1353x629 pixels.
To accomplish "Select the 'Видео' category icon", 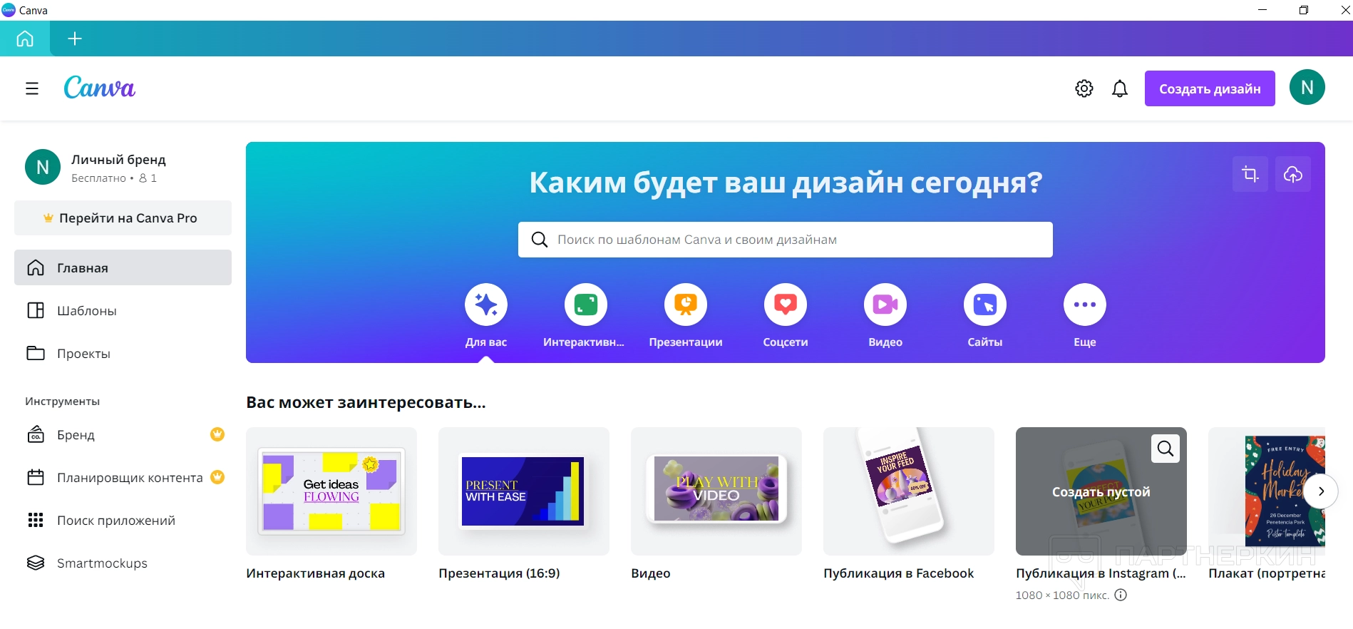I will click(x=885, y=305).
